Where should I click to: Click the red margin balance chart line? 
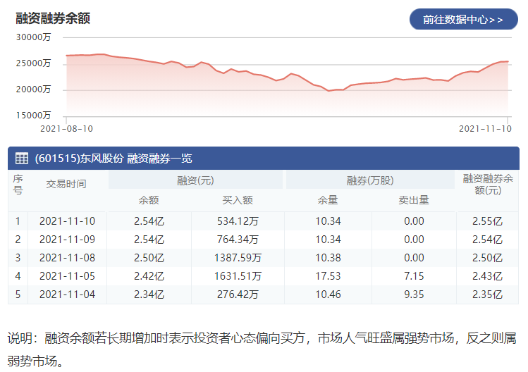pos(287,72)
